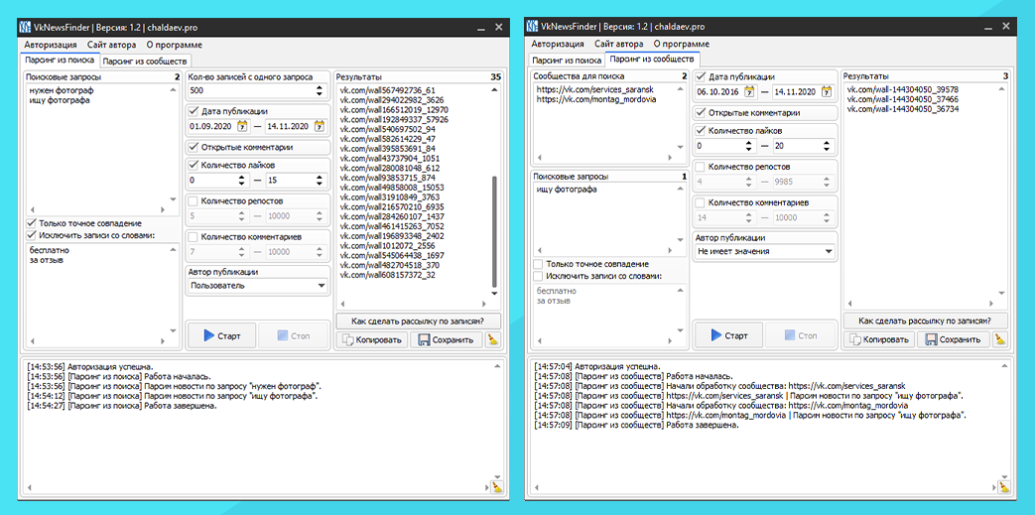Viewport: 1035px width, 515px height.
Task: Click query line 'нужен фотограф'
Action: [62, 89]
